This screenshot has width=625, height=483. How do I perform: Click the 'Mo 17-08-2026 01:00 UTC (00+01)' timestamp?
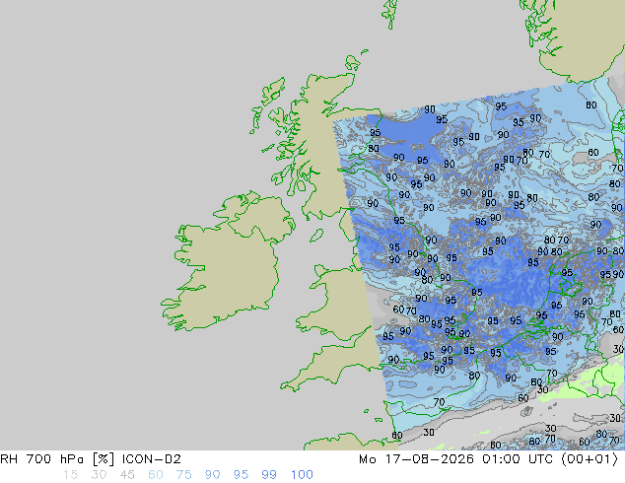pyautogui.click(x=488, y=459)
